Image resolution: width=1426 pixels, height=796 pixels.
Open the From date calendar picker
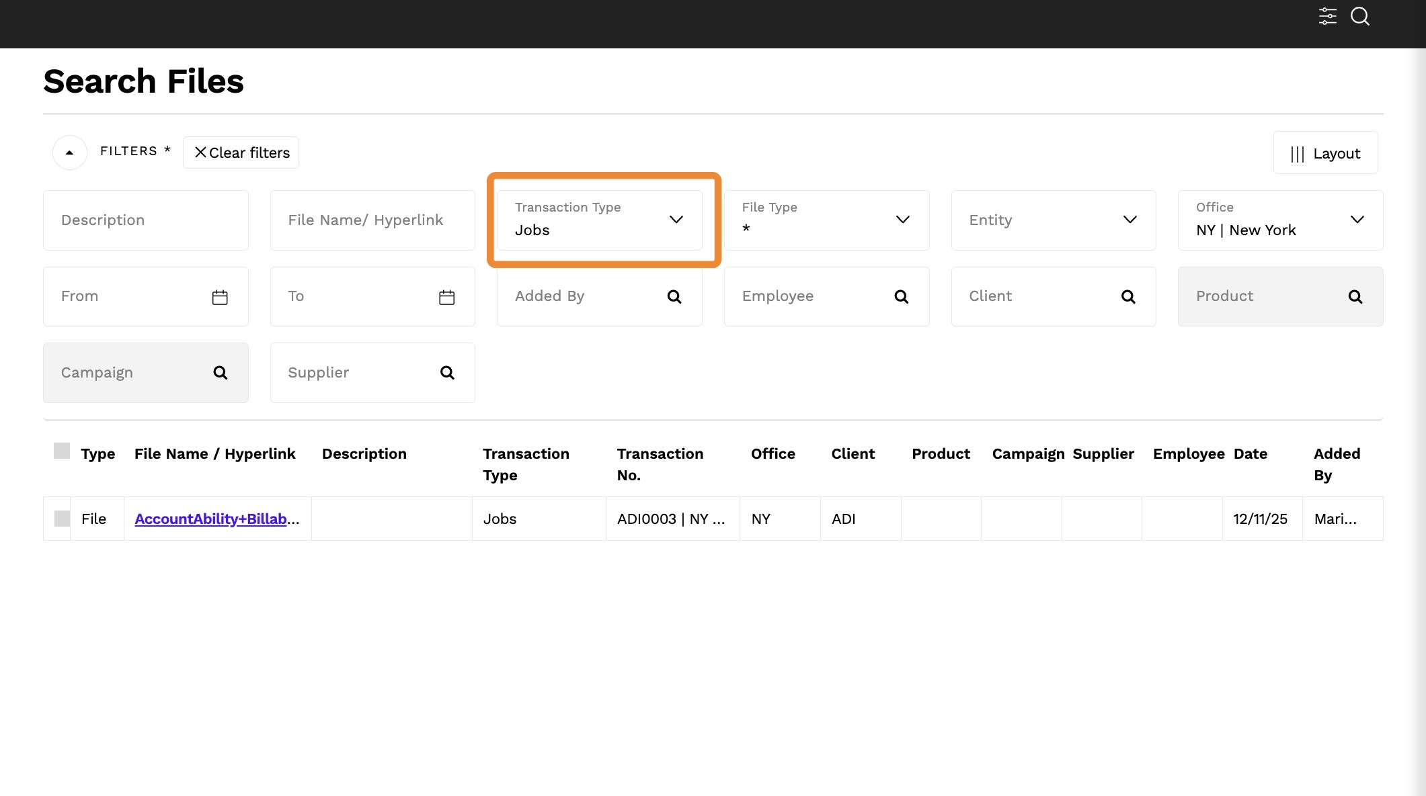pyautogui.click(x=220, y=297)
